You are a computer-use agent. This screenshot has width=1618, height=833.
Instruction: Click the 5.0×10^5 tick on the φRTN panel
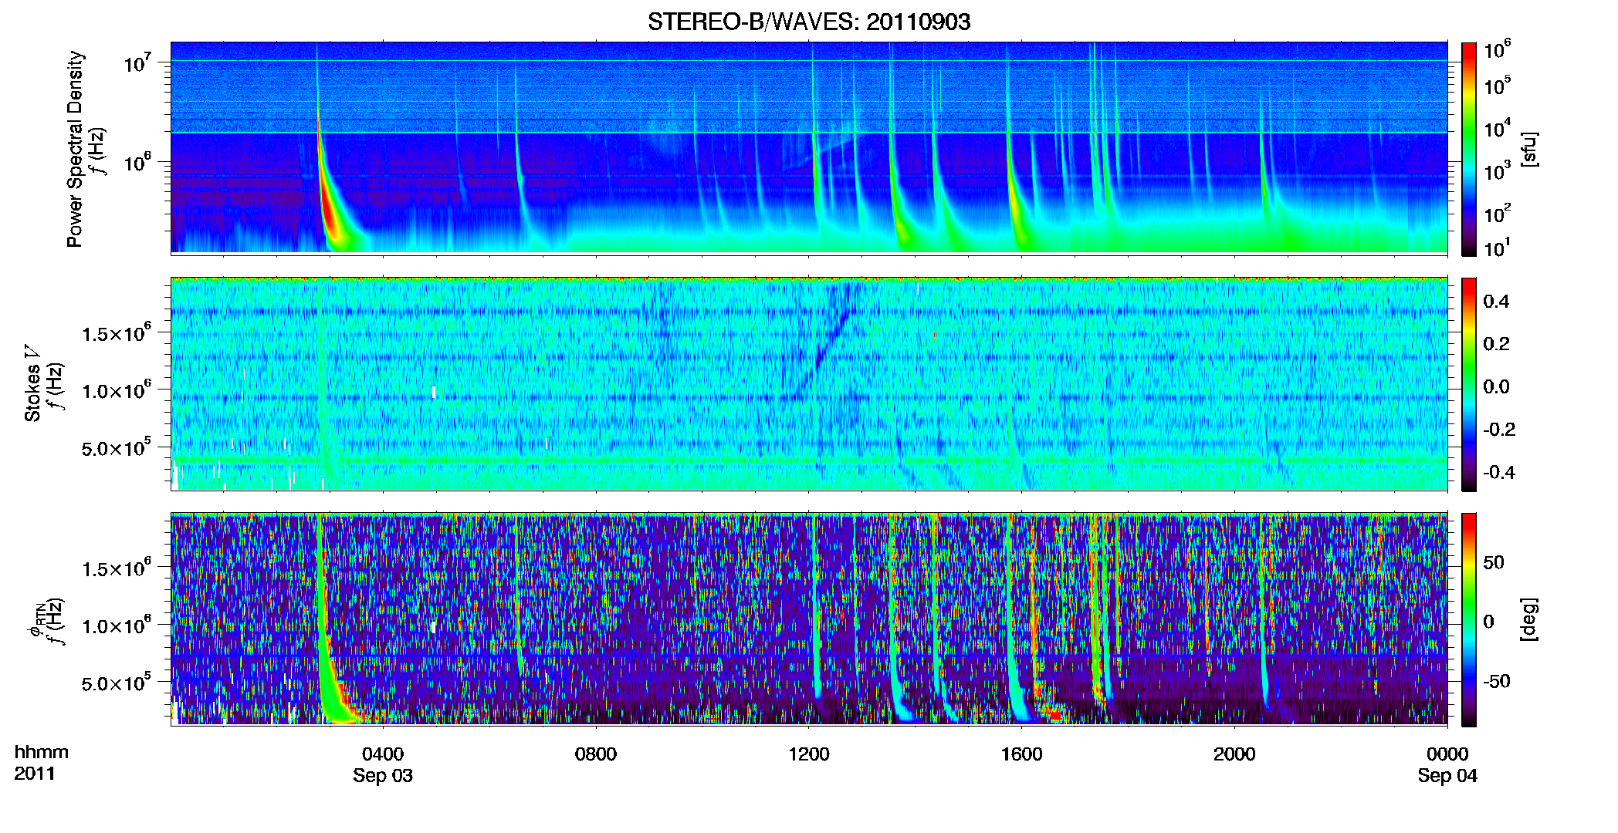point(117,683)
